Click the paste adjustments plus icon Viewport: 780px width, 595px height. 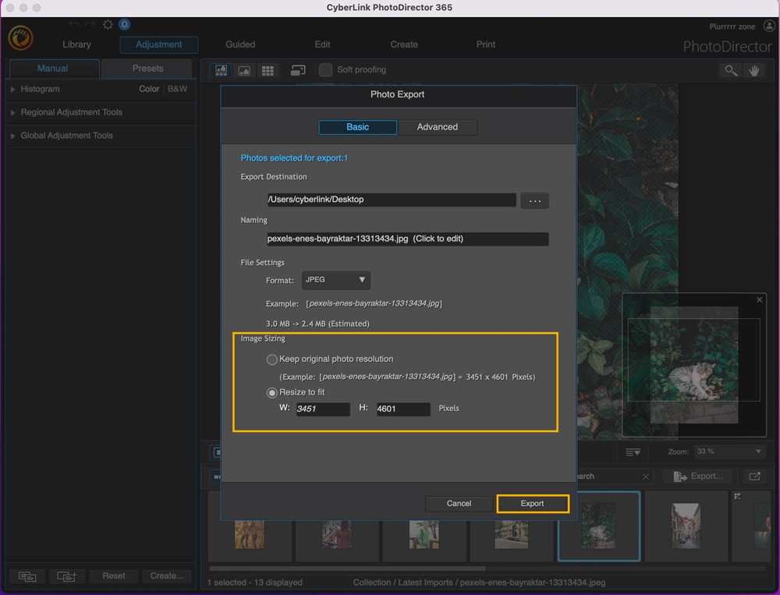66,576
